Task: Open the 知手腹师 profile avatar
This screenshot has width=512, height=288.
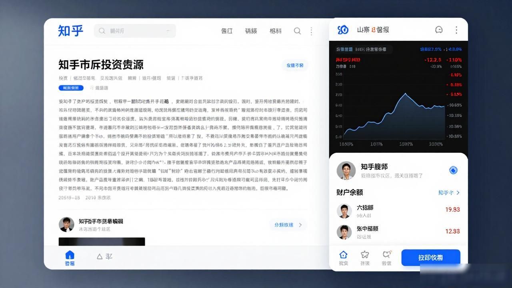Action: (x=346, y=171)
